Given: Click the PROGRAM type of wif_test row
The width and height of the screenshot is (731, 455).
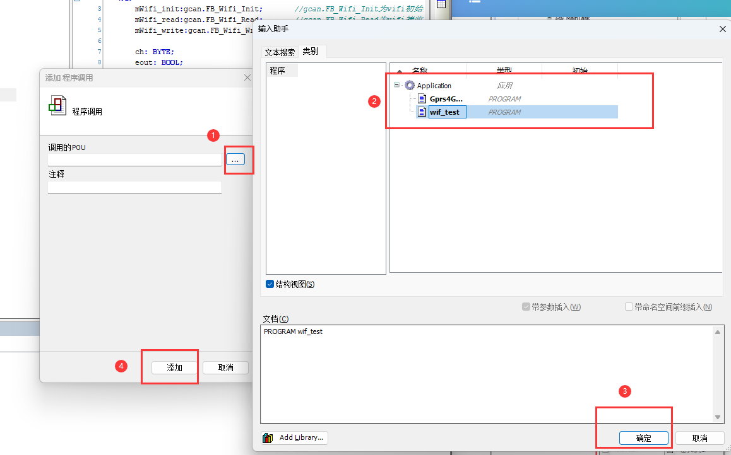Looking at the screenshot, I should pos(504,112).
